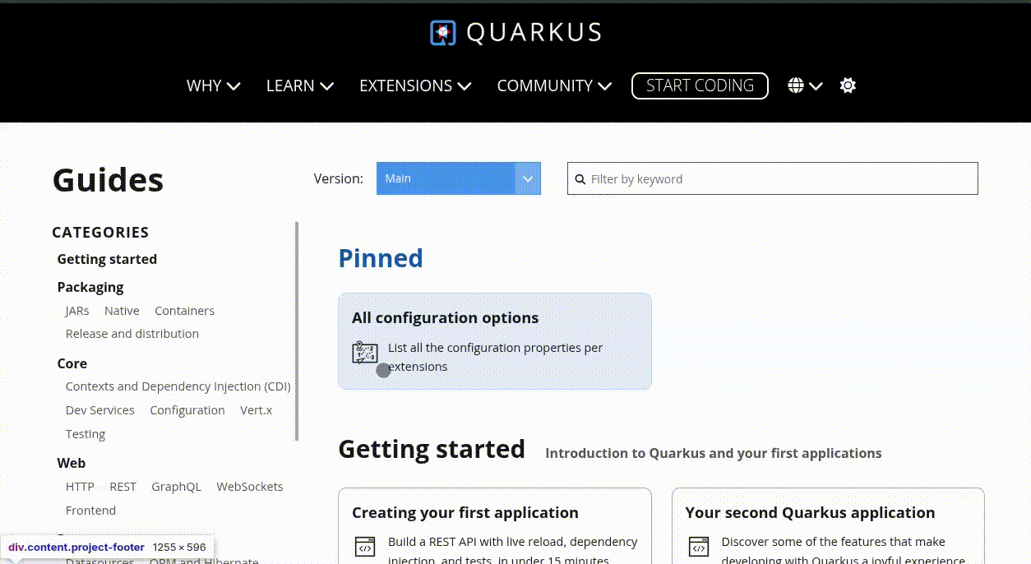Select the Testing subcategory
1031x564 pixels.
[86, 434]
